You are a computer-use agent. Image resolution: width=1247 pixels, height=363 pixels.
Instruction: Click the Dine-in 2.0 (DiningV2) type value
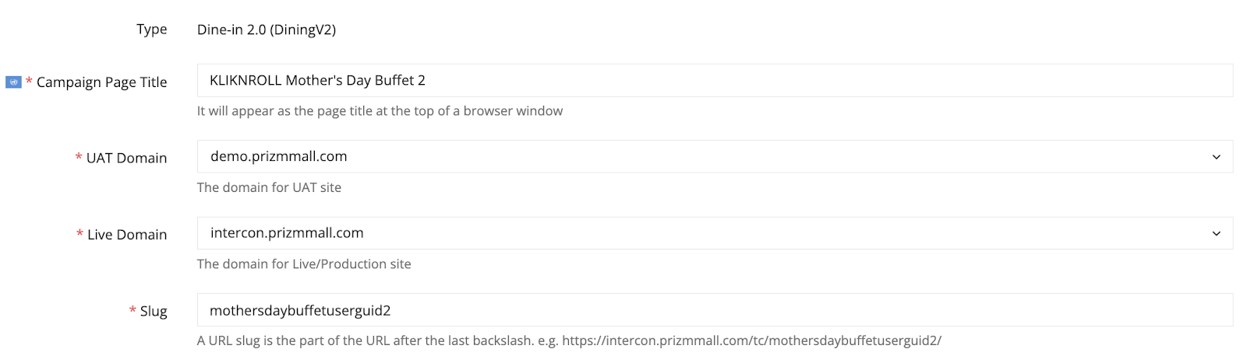[x=267, y=30]
